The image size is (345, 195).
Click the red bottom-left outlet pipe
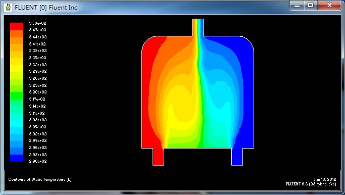tap(158, 157)
